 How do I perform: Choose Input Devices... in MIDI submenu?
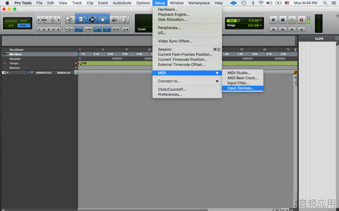(243, 88)
